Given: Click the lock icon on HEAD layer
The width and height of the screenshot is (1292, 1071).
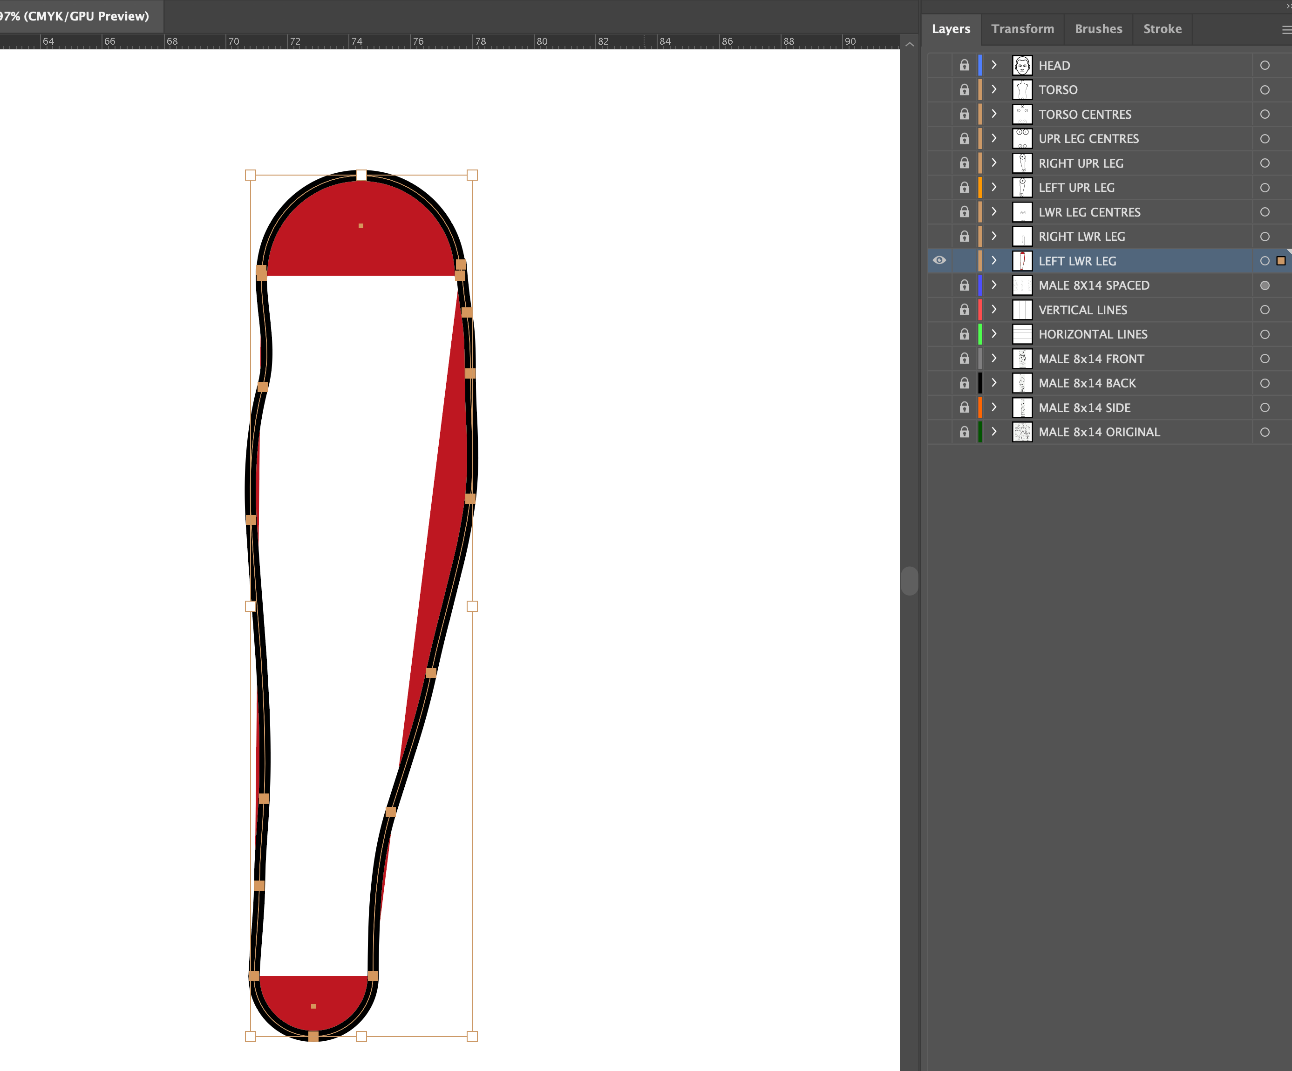Looking at the screenshot, I should coord(964,65).
